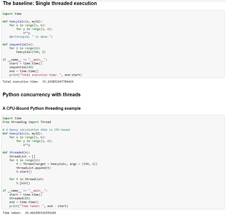
Task: Click 't.start()' line
Action: [x=24, y=172]
